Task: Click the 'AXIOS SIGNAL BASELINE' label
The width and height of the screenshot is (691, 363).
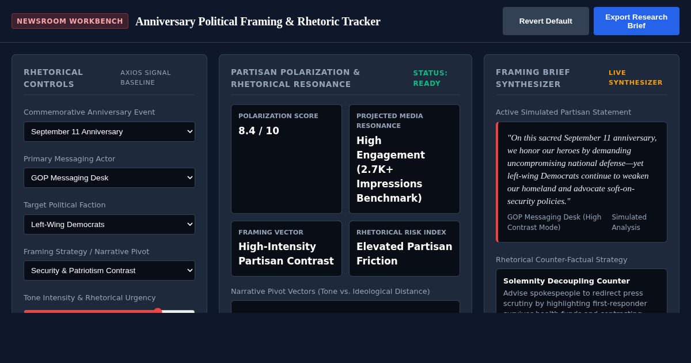Action: point(146,78)
